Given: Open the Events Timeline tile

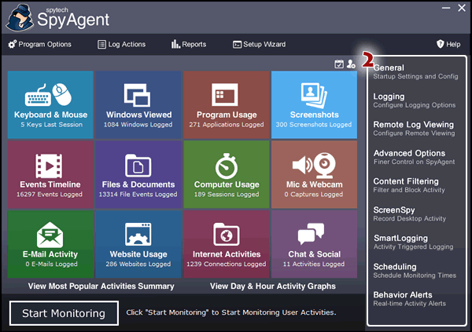Looking at the screenshot, I should pyautogui.click(x=50, y=173).
